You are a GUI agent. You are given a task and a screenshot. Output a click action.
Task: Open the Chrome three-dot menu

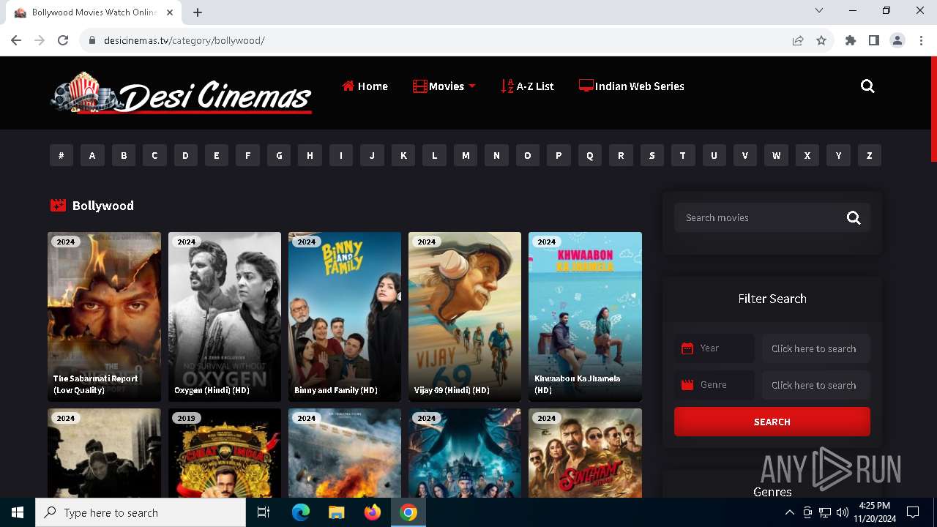[x=920, y=40]
